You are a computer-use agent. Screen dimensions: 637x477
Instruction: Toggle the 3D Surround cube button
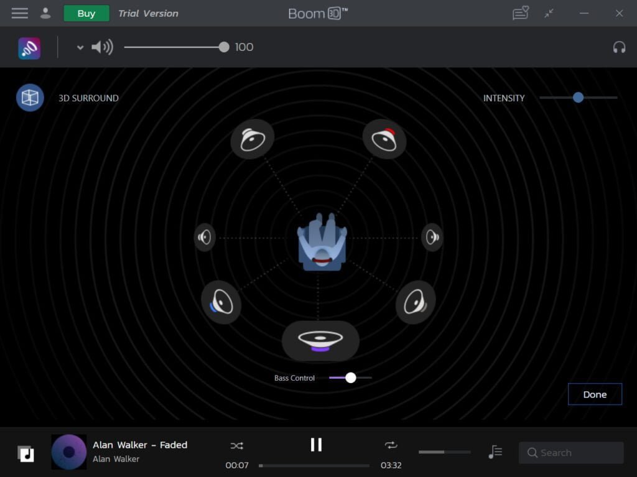click(30, 98)
